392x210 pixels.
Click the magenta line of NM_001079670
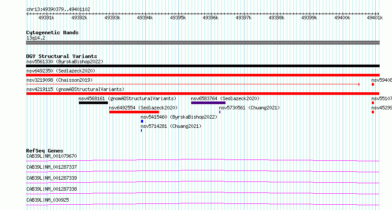[x=203, y=160]
